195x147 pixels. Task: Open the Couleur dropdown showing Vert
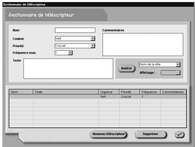[x=75, y=39]
